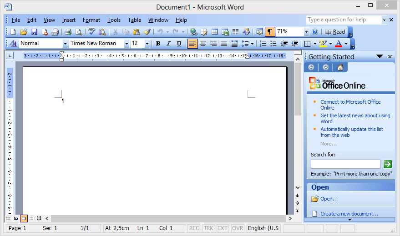400x236 pixels.
Task: Open Borders dropdown arrow
Action: click(315, 44)
